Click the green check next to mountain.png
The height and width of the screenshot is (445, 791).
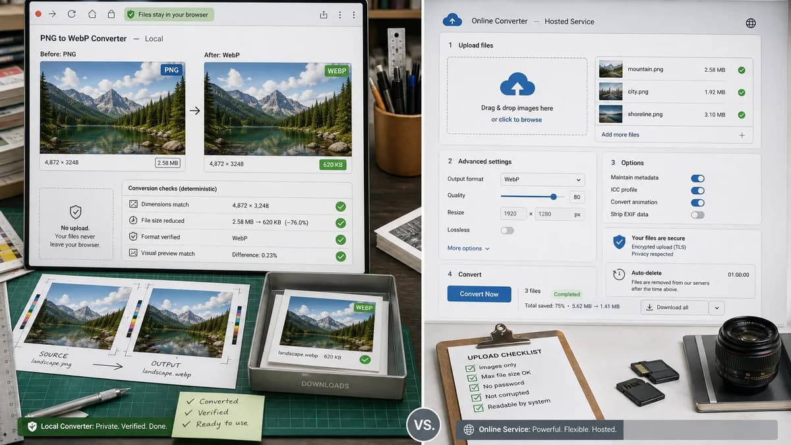pos(742,70)
